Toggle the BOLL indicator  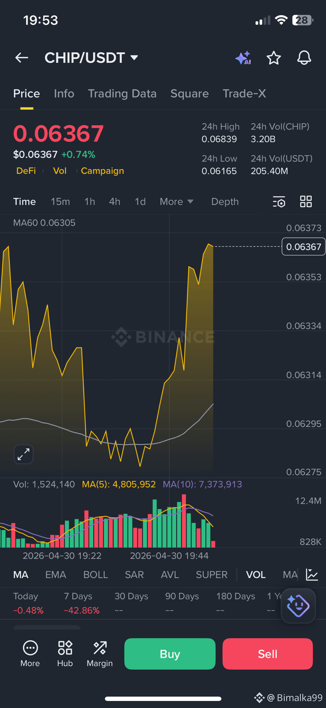pyautogui.click(x=96, y=575)
